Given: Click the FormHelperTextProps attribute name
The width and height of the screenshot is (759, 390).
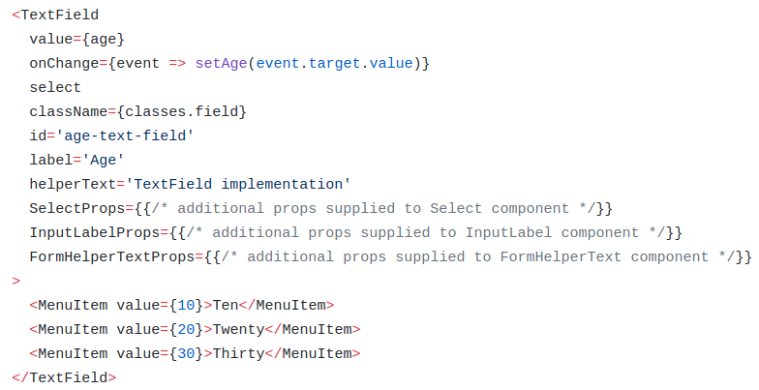Looking at the screenshot, I should (x=112, y=257).
